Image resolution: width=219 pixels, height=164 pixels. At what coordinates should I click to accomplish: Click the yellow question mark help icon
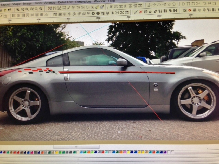pyautogui.click(x=5, y=10)
